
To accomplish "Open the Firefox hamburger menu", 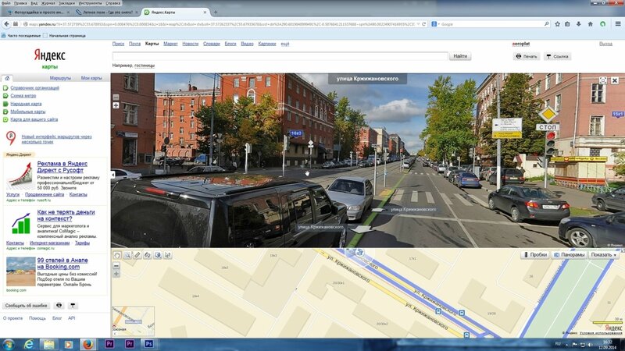I will [x=618, y=24].
